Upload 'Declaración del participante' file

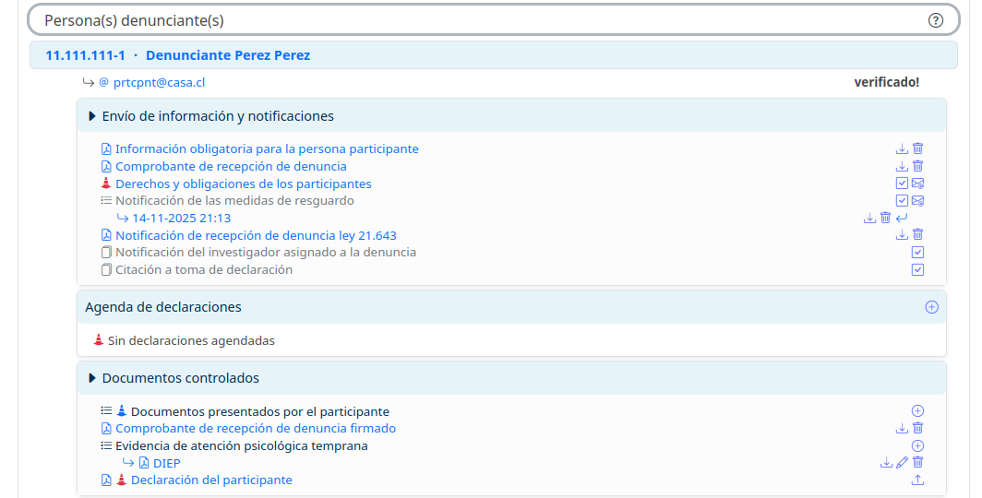coord(917,480)
